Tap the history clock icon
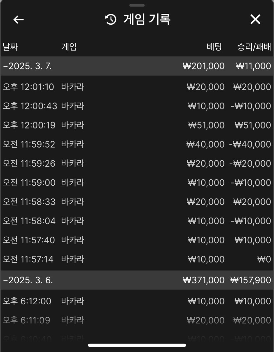Viewport: 274px width, 352px height. (x=111, y=20)
